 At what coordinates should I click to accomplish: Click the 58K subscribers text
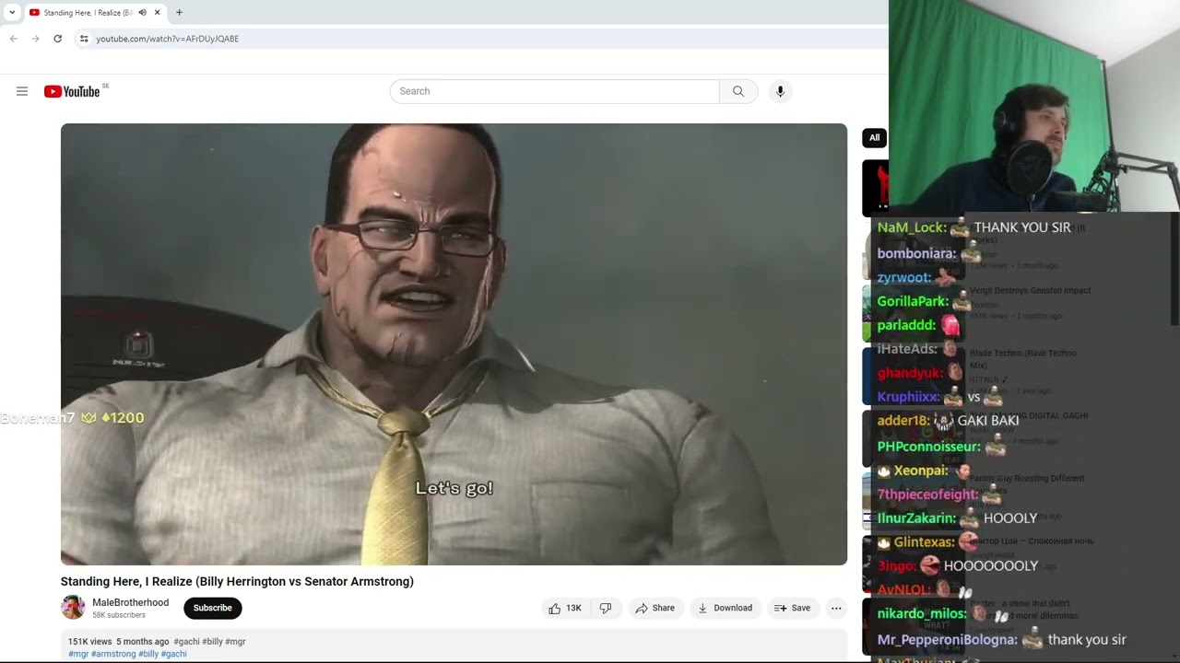(119, 615)
